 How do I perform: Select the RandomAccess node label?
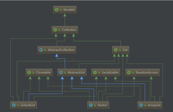pos(147,73)
